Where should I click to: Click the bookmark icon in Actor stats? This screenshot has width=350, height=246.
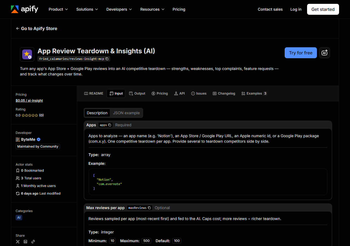click(18, 171)
